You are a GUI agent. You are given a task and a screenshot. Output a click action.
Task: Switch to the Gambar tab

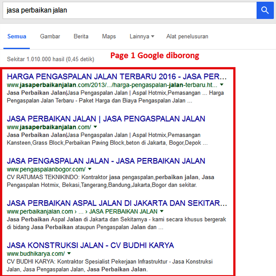coord(50,36)
